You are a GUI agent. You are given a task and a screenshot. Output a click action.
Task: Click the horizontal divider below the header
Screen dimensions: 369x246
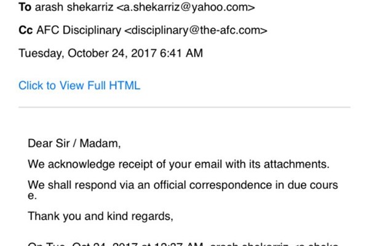pos(184,107)
